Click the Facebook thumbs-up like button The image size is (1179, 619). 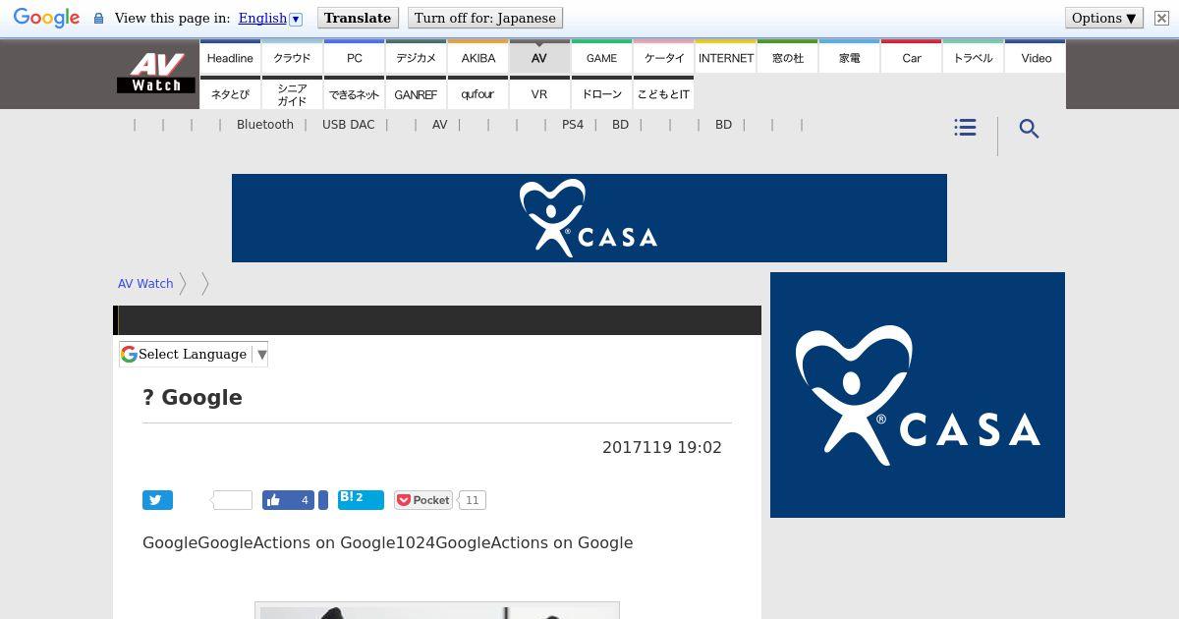coord(288,500)
